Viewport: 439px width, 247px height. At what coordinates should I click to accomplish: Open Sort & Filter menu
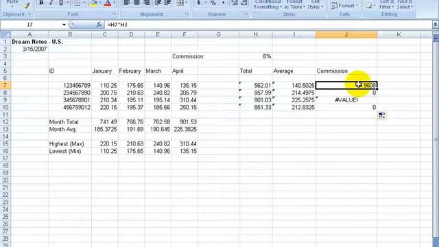click(387, 5)
